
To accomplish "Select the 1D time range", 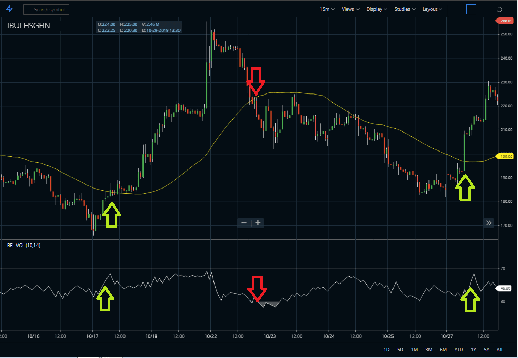I will click(x=386, y=349).
